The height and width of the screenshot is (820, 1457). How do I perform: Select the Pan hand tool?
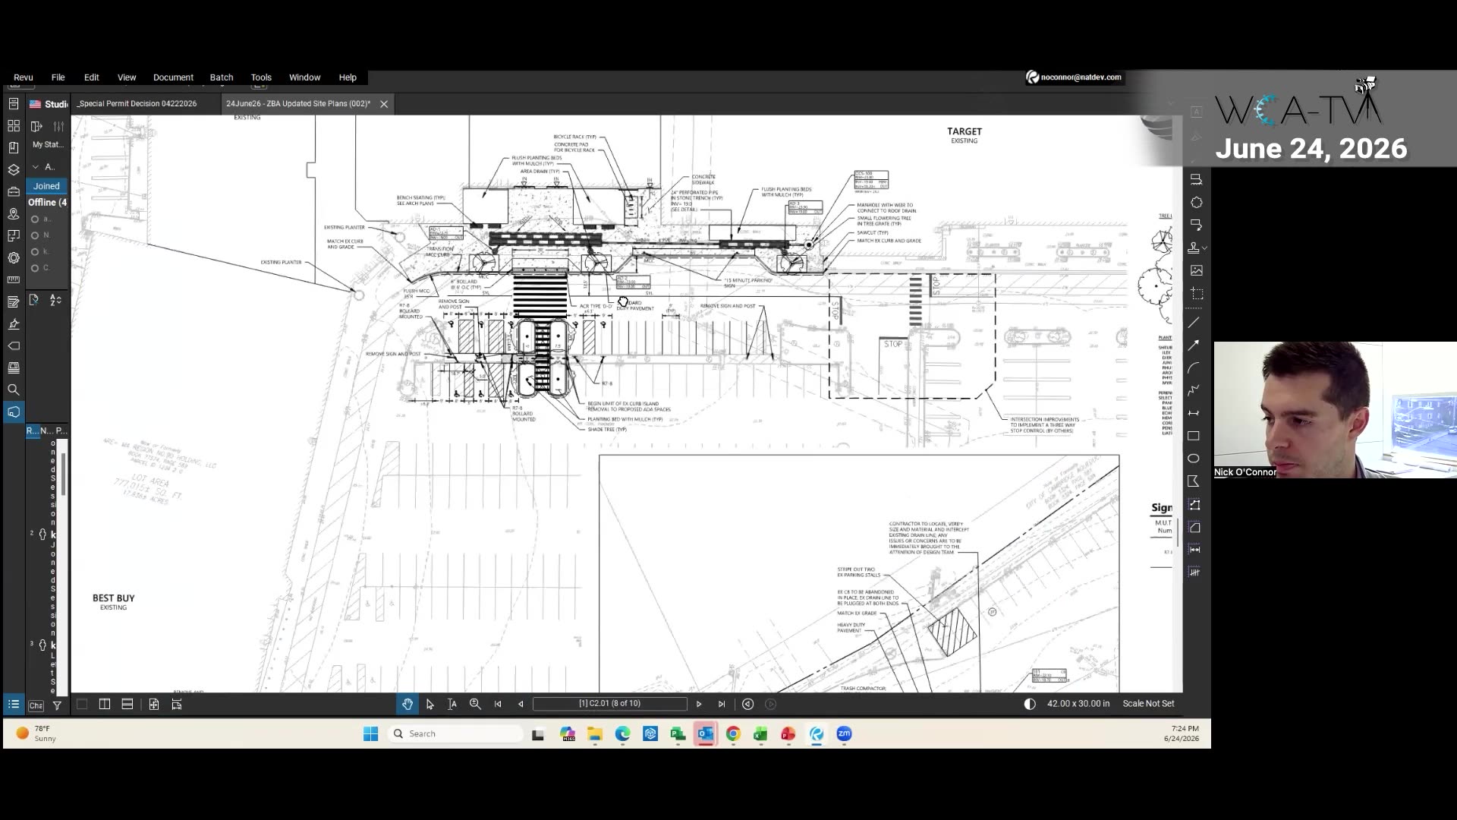pyautogui.click(x=408, y=704)
